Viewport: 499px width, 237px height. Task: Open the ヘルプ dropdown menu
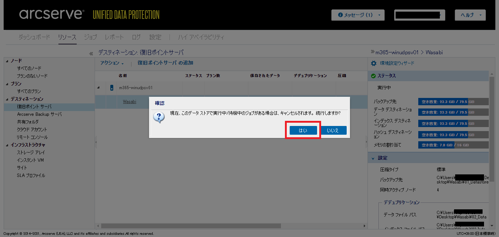(x=470, y=15)
